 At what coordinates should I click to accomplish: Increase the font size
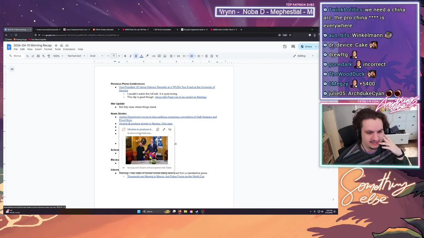click(119, 56)
